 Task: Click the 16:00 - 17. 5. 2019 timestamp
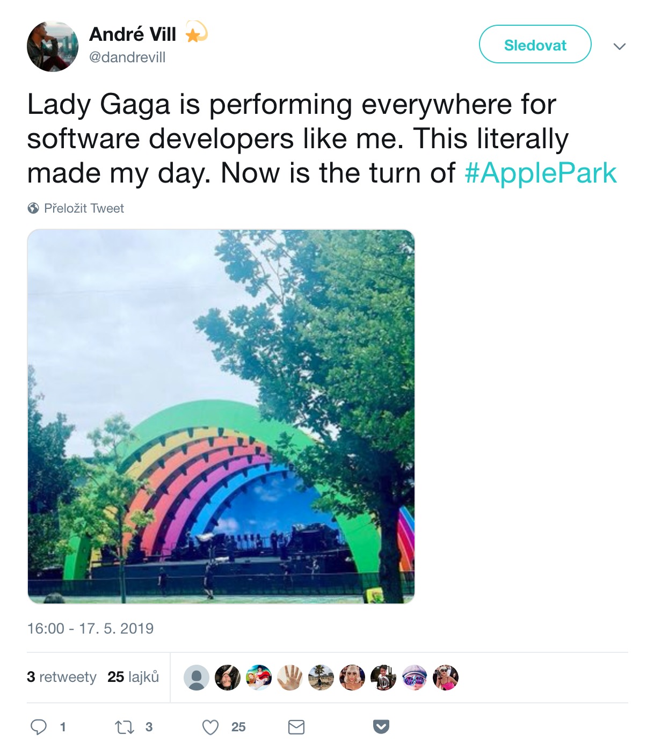tap(90, 628)
